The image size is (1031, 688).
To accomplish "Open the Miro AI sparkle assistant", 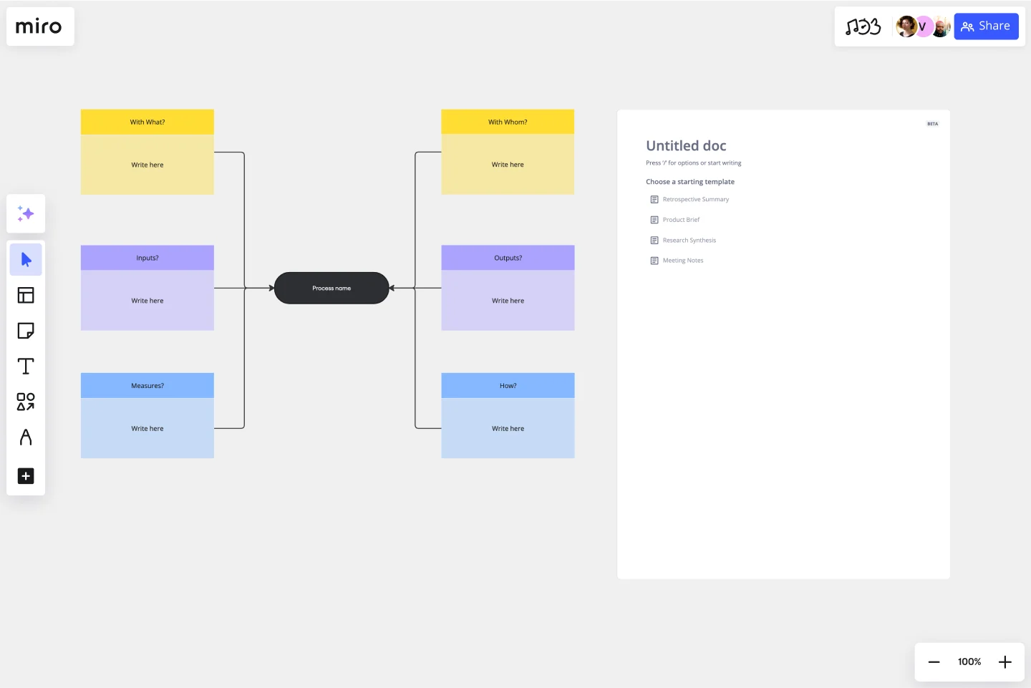I will coord(26,213).
